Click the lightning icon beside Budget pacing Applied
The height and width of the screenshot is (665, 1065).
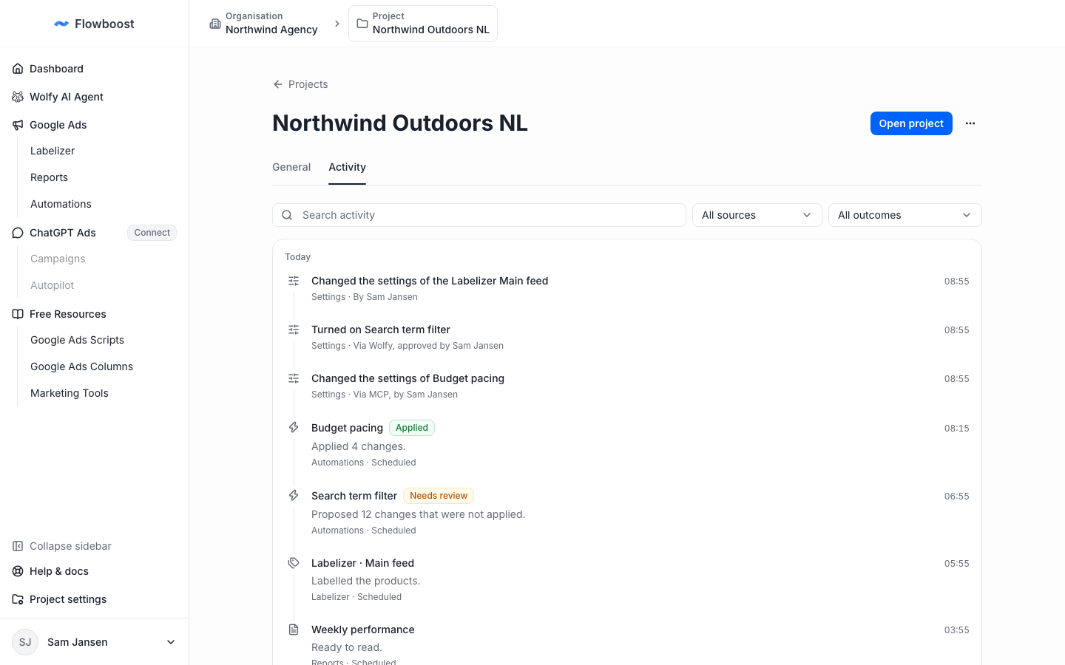click(x=294, y=427)
